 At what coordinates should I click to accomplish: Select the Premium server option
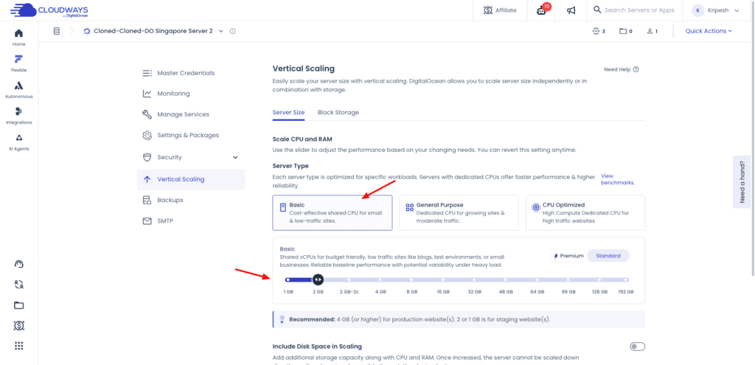pos(568,256)
